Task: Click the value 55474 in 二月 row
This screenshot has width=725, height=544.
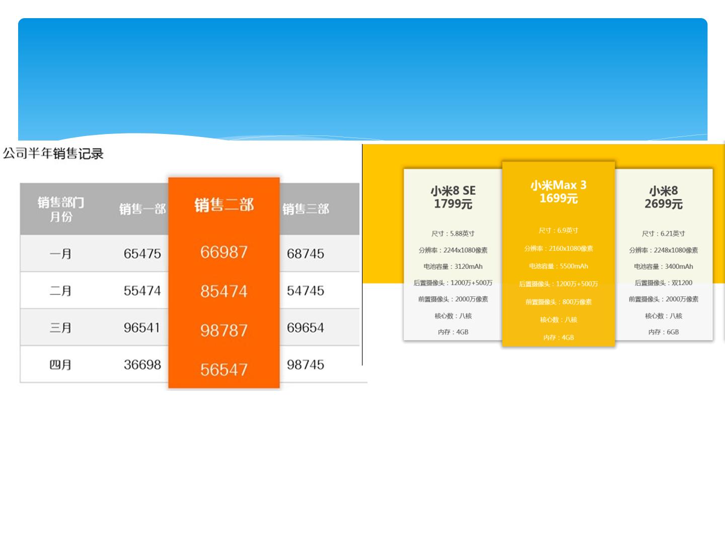Action: tap(142, 291)
